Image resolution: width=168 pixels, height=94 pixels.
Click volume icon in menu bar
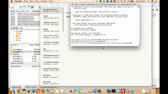(x=125, y=1)
